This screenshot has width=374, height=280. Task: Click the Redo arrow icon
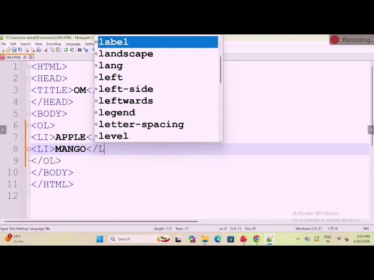pos(72,50)
